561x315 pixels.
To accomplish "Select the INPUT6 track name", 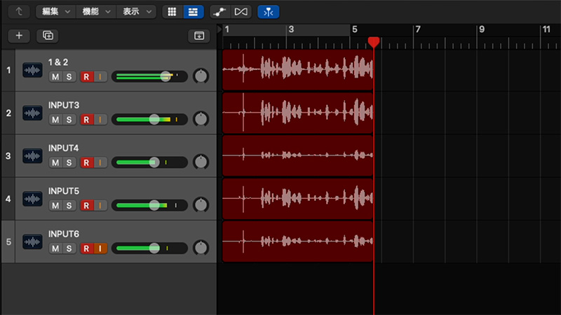I will pos(63,234).
